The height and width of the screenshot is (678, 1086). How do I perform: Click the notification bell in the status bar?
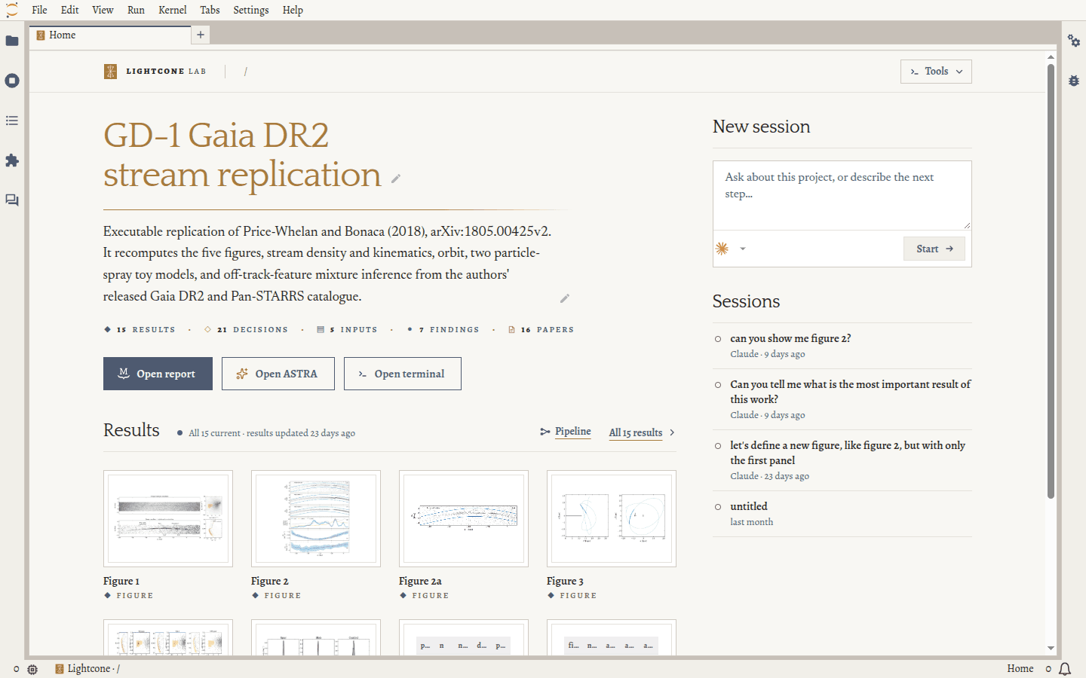[x=1065, y=669]
